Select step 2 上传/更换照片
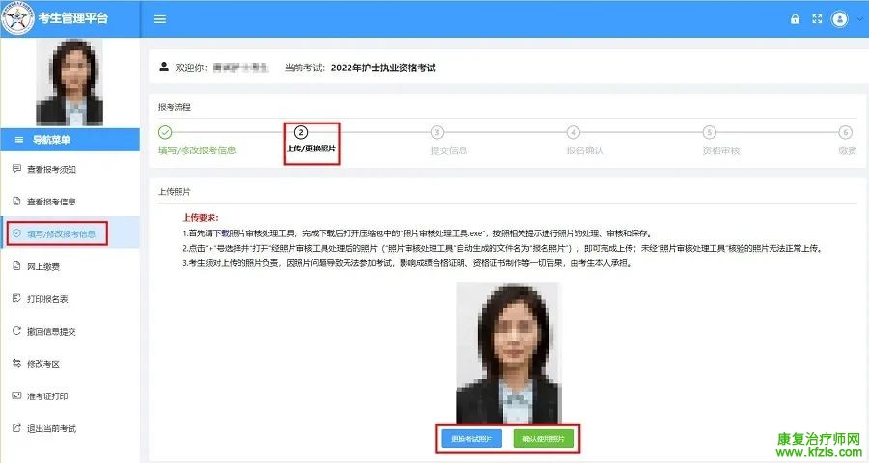Image resolution: width=869 pixels, height=463 pixels. 301,133
